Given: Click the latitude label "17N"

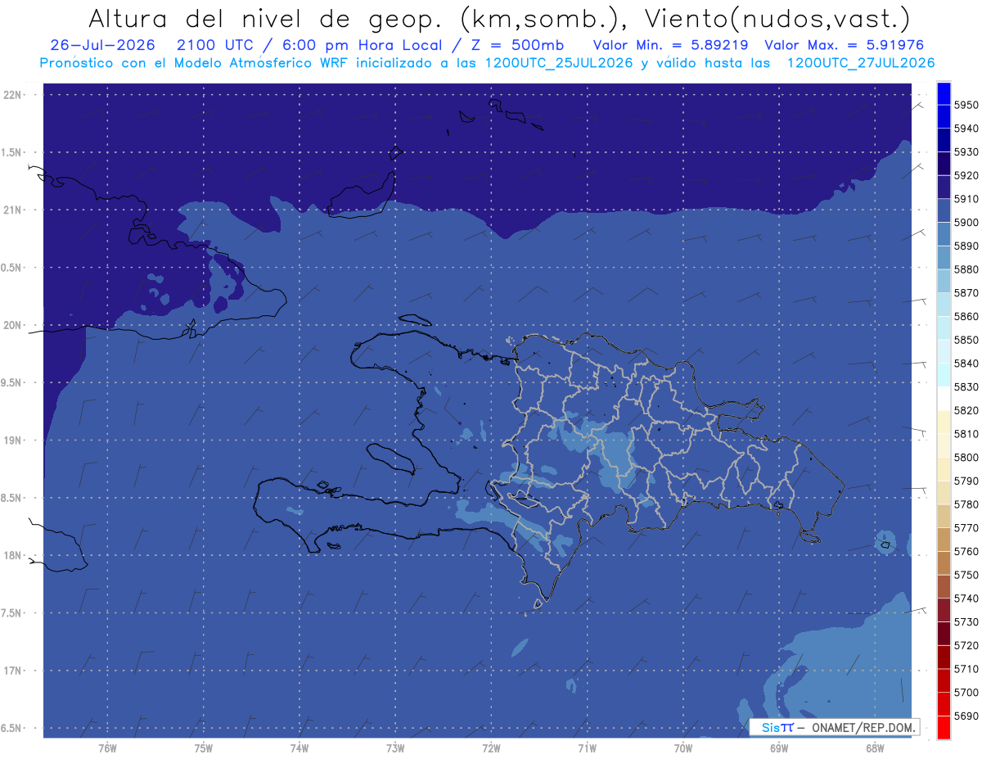Looking at the screenshot, I should coord(12,671).
